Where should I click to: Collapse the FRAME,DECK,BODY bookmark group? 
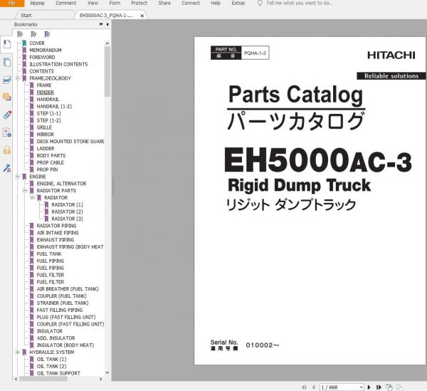point(17,78)
